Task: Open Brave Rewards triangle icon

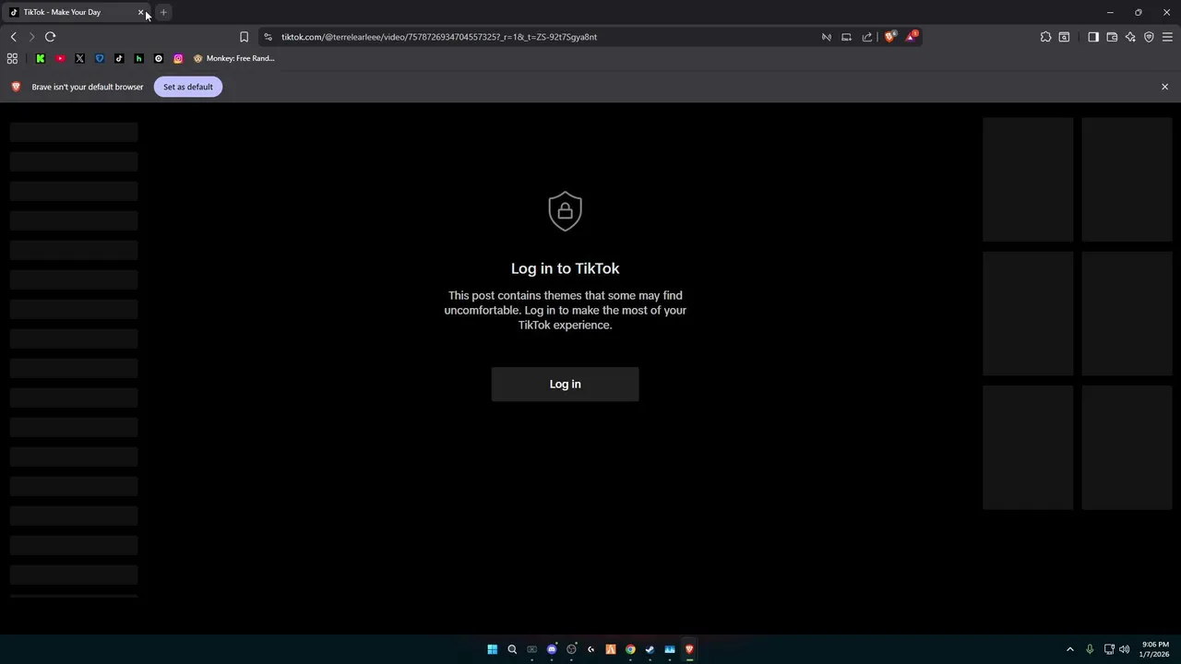Action: 912,36
